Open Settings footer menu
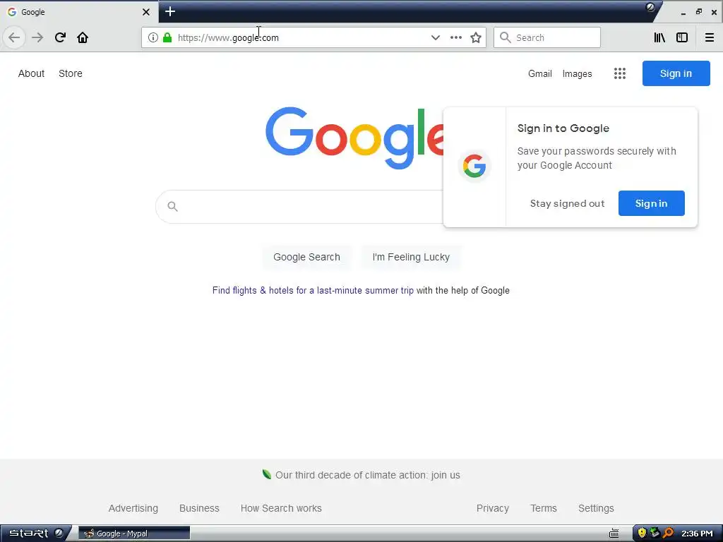The image size is (723, 542). pyautogui.click(x=596, y=508)
